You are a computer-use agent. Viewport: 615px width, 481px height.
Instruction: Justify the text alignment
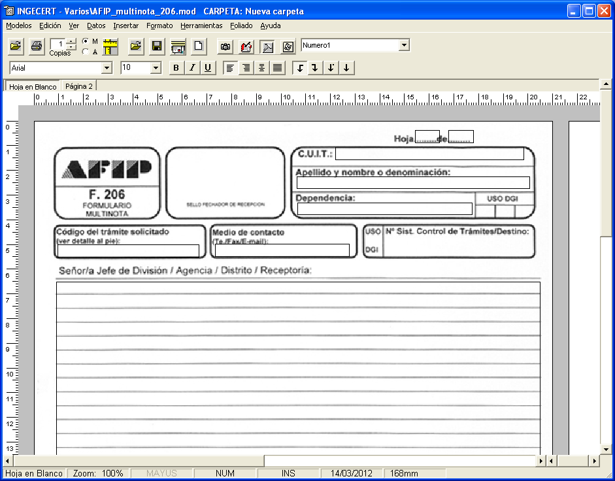coord(277,68)
